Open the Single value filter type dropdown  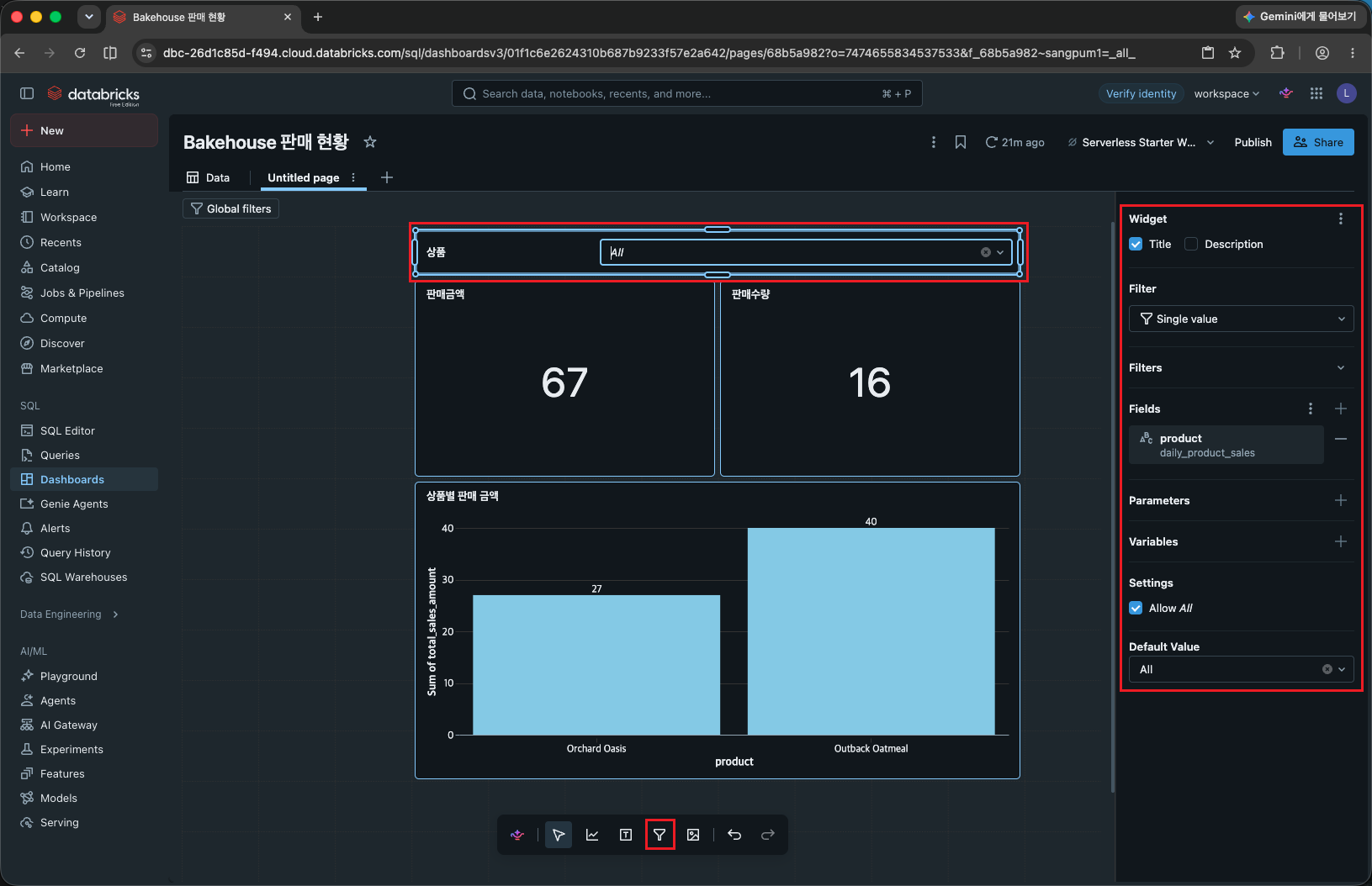pyautogui.click(x=1241, y=319)
